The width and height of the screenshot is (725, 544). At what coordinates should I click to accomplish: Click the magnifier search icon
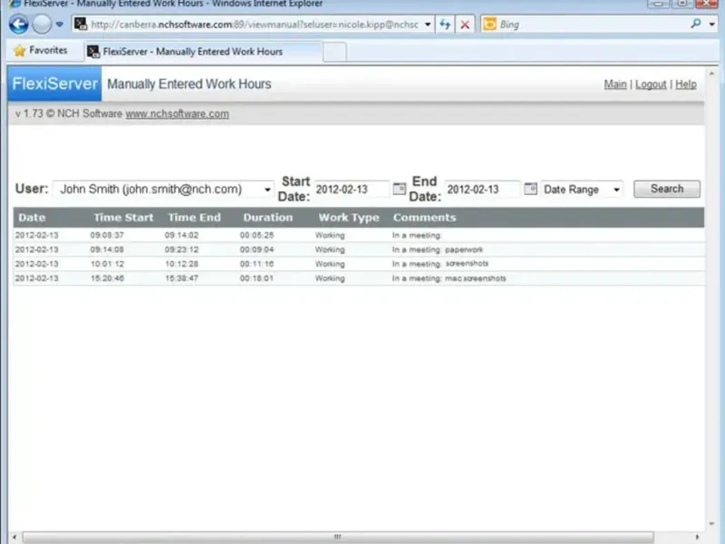696,24
